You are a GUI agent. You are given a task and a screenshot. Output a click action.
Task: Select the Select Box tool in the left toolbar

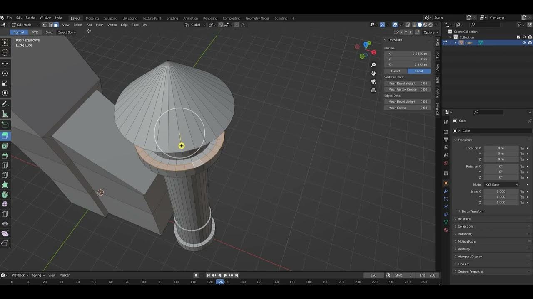click(x=5, y=43)
